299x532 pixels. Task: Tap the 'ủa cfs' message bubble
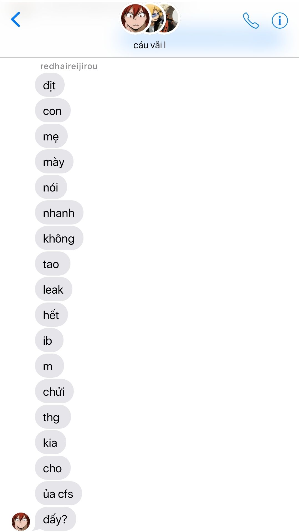pyautogui.click(x=58, y=494)
